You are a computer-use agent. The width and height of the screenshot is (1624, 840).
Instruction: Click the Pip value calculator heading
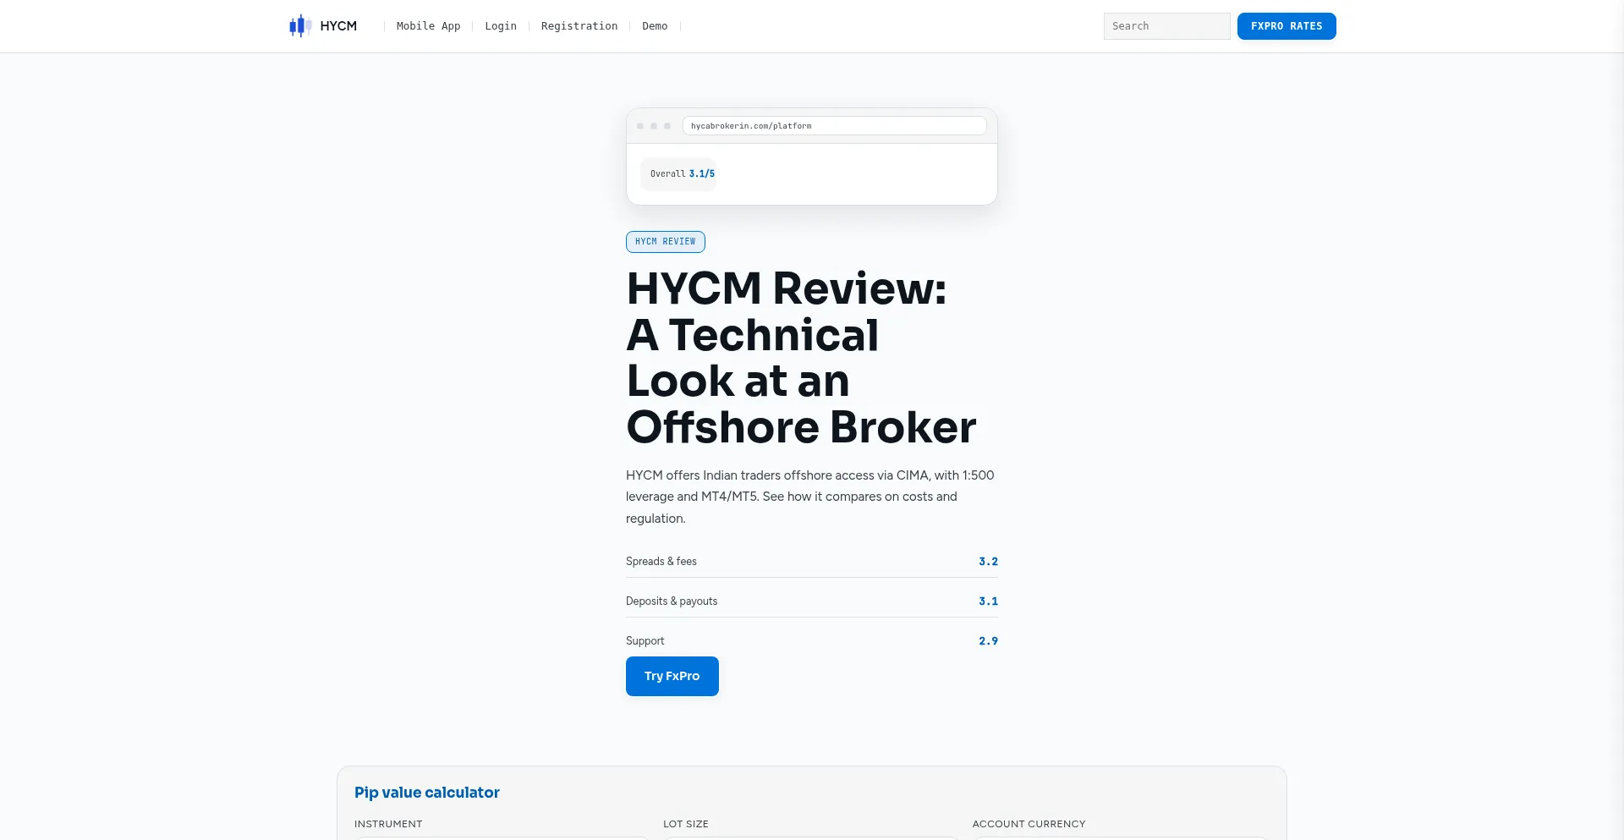[x=427, y=793]
